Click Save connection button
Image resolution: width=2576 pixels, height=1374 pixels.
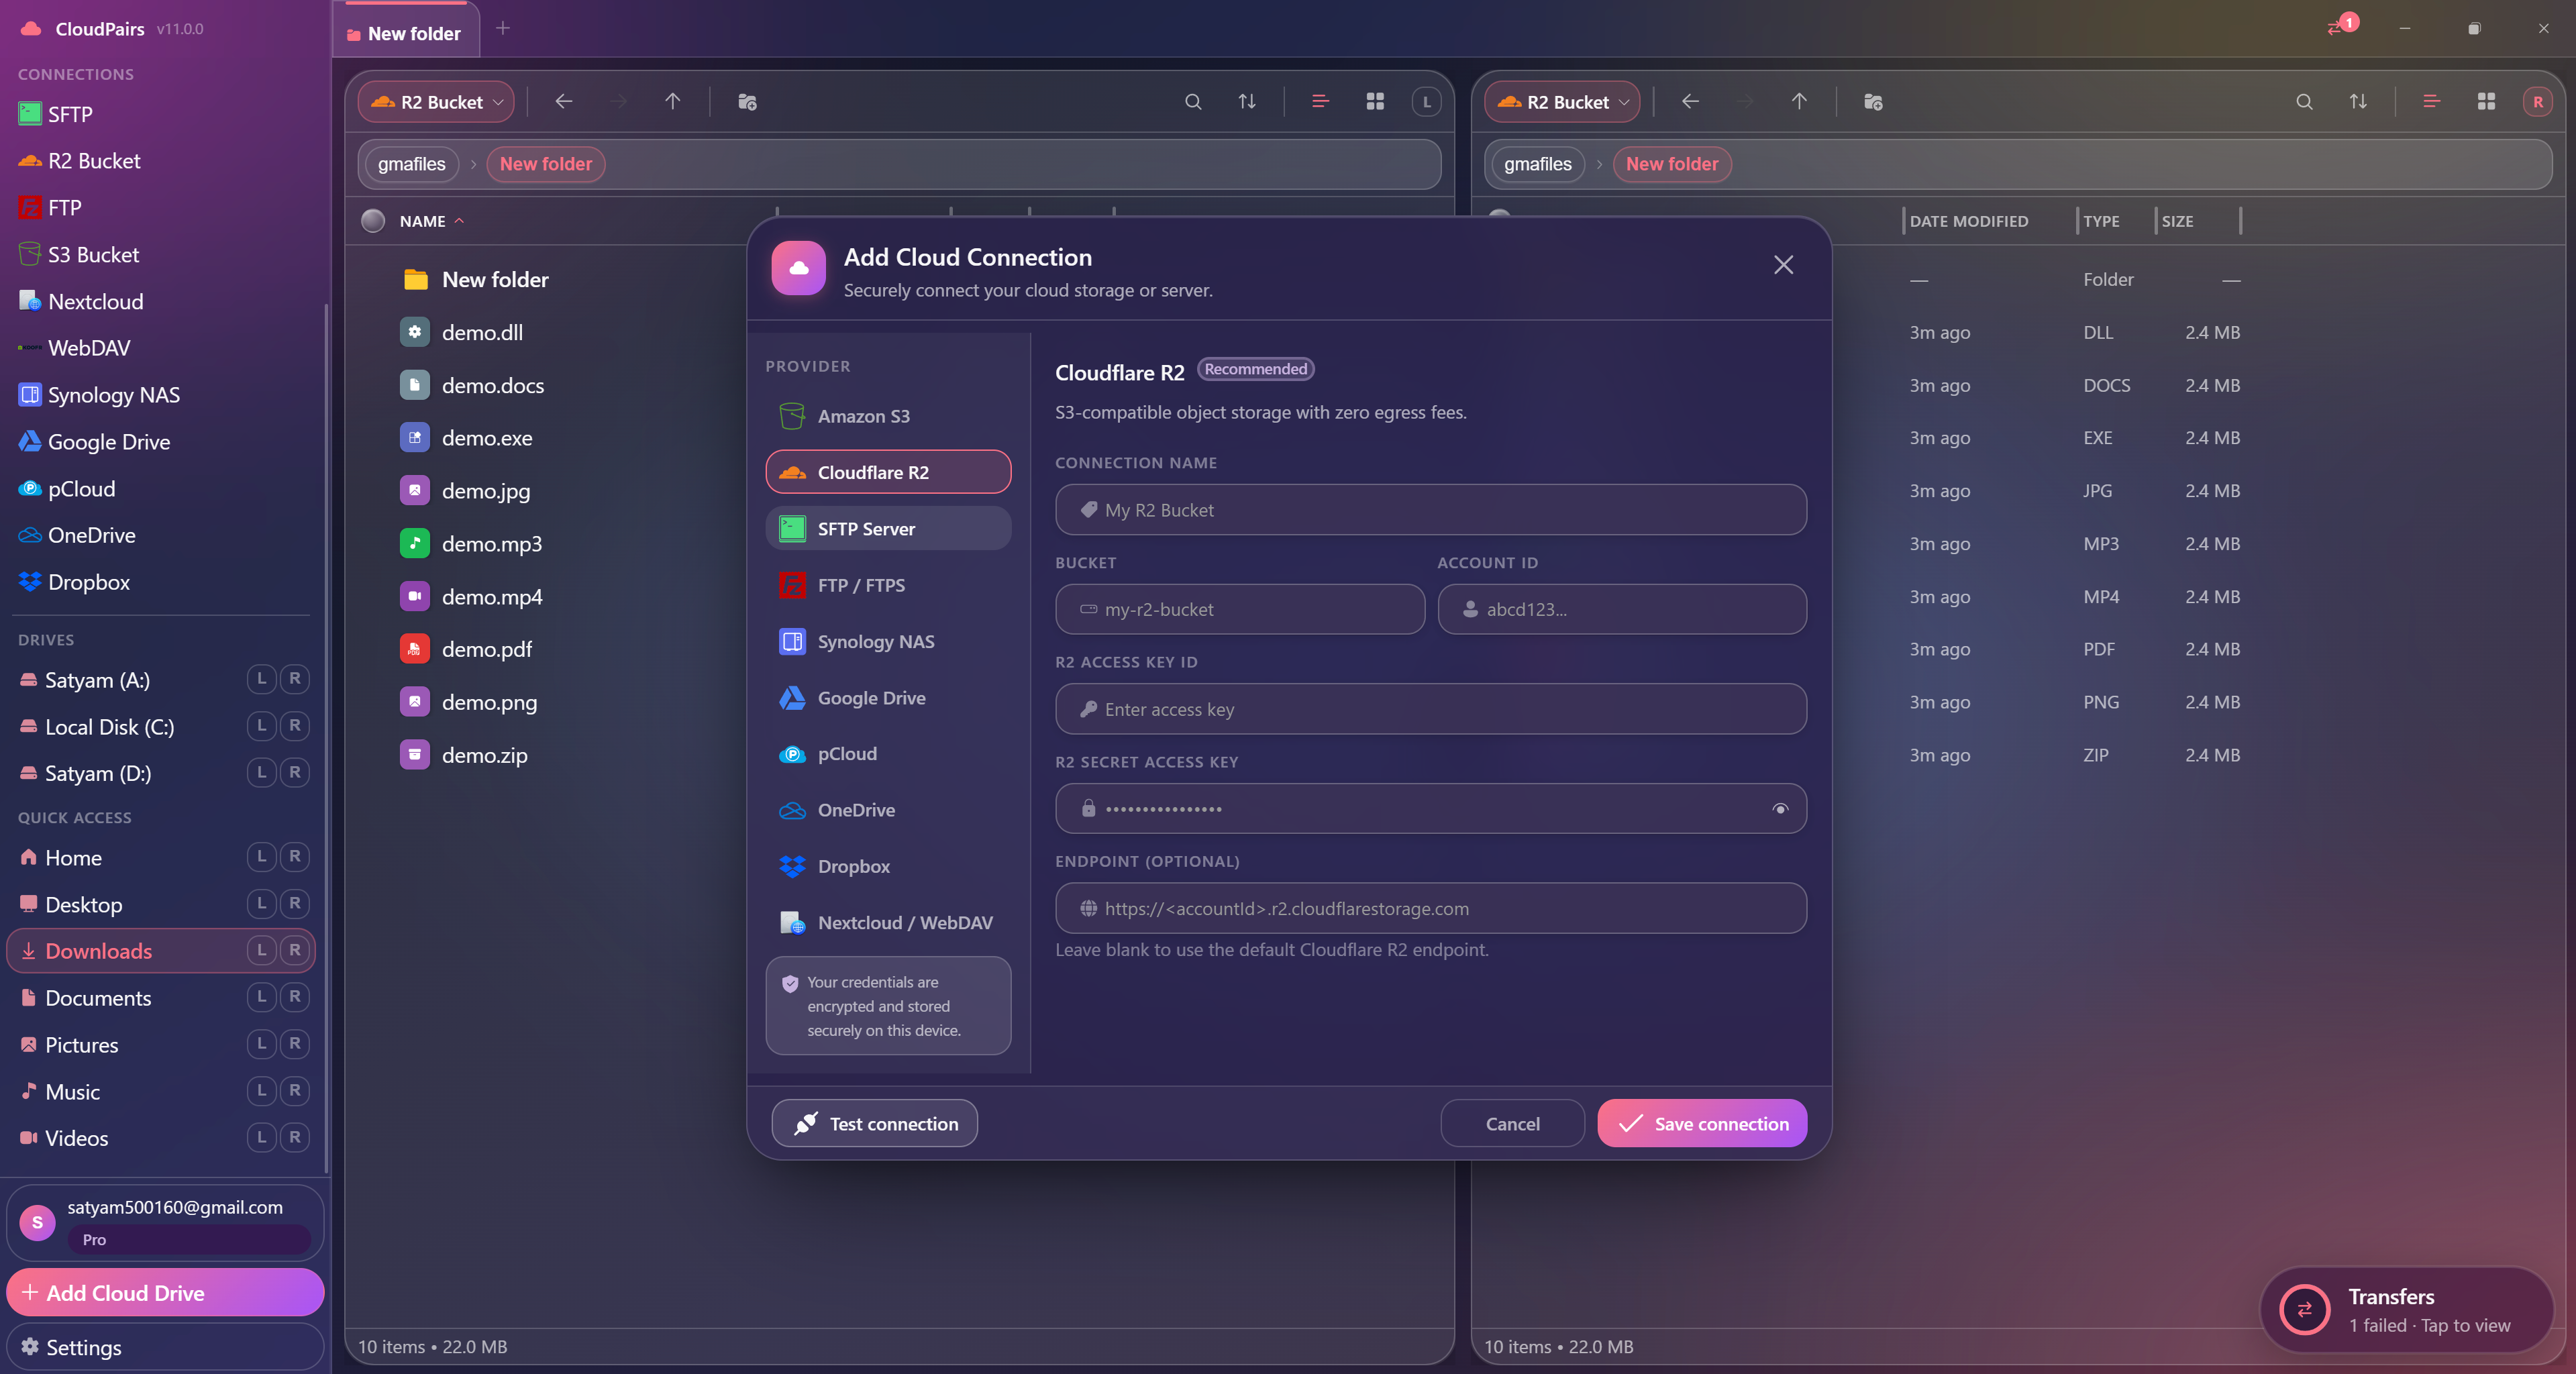click(1702, 1124)
